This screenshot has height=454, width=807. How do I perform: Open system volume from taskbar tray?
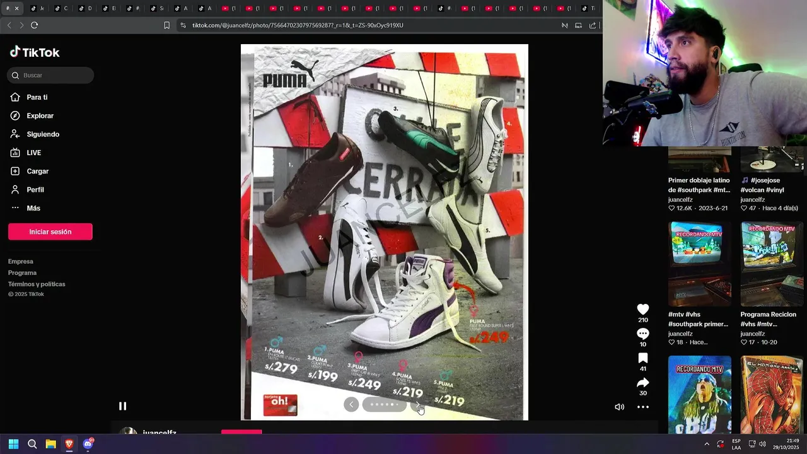tap(763, 445)
